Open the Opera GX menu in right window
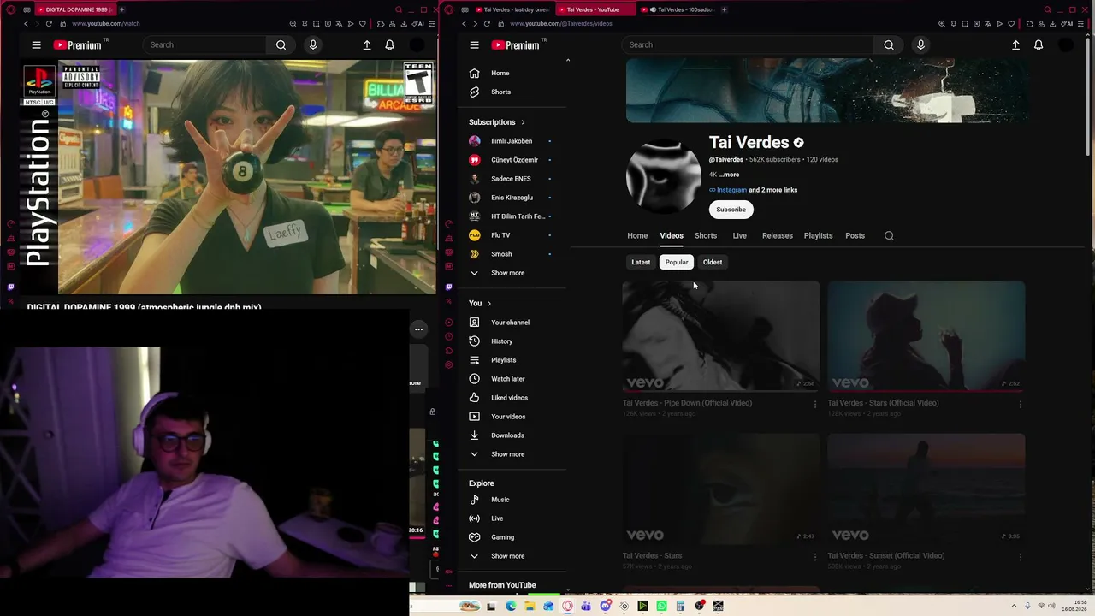 click(450, 9)
